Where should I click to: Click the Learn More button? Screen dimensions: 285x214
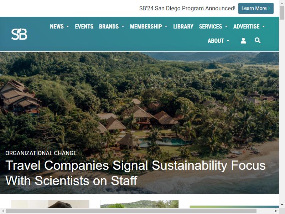click(x=255, y=8)
